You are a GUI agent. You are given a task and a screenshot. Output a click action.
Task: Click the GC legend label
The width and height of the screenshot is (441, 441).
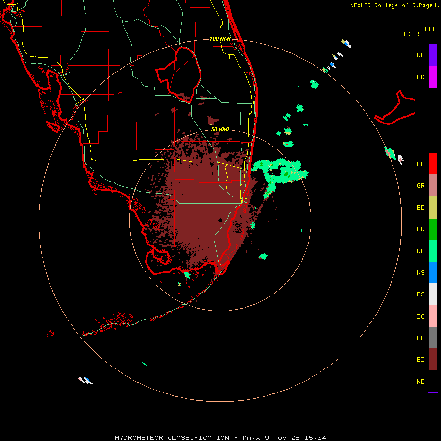[x=420, y=338]
